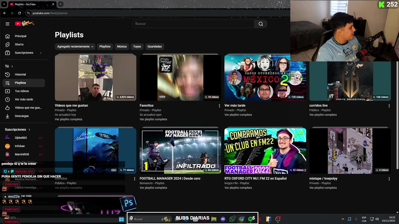Image resolution: width=399 pixels, height=224 pixels.
Task: Open the browser tab search dropdown arrow
Action: tap(4, 4)
